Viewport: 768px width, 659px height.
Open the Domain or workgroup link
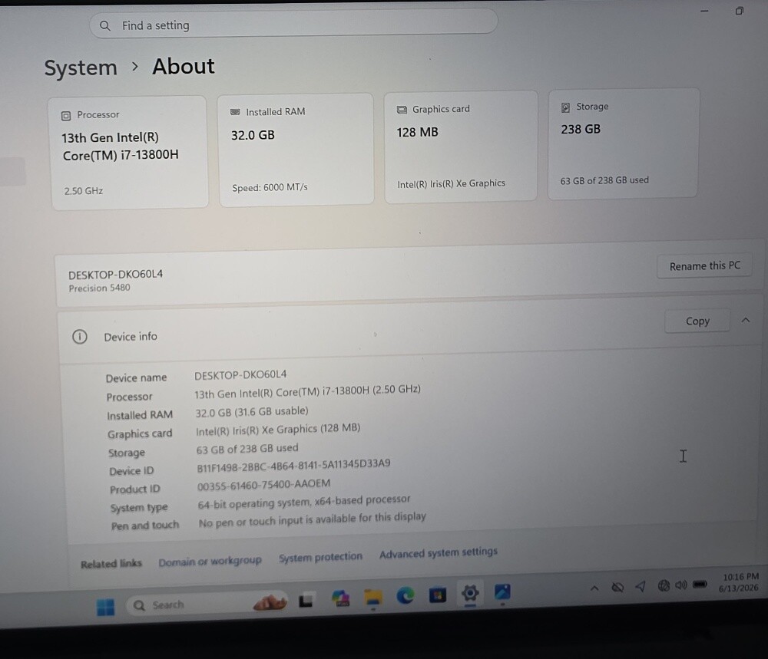point(210,561)
